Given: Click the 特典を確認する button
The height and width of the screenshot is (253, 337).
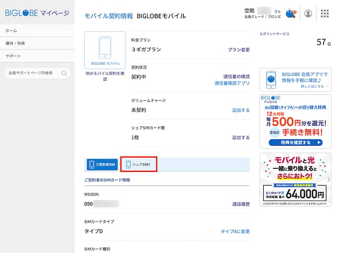Looking at the screenshot, I should (295, 143).
